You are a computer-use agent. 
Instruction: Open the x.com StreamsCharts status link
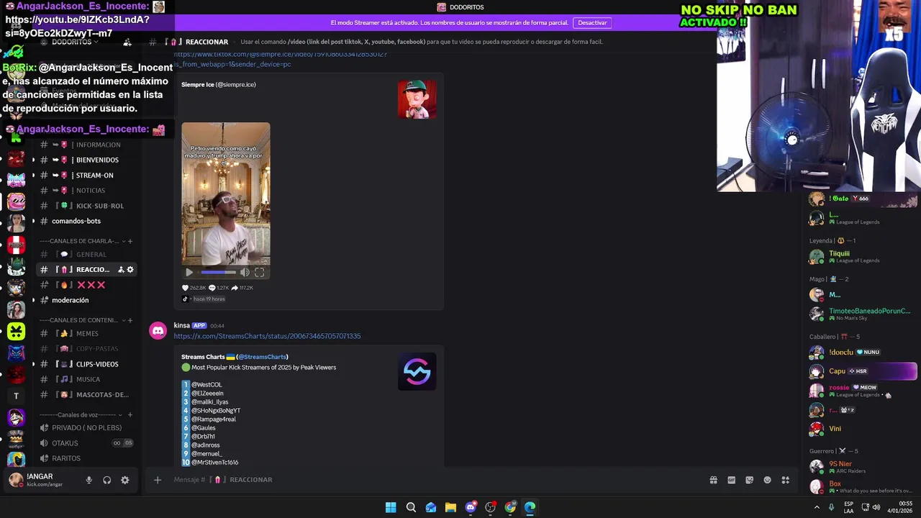tap(267, 336)
